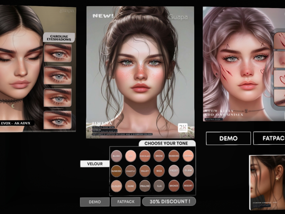Click the DEMO button under Meow Kitty

tap(228, 138)
